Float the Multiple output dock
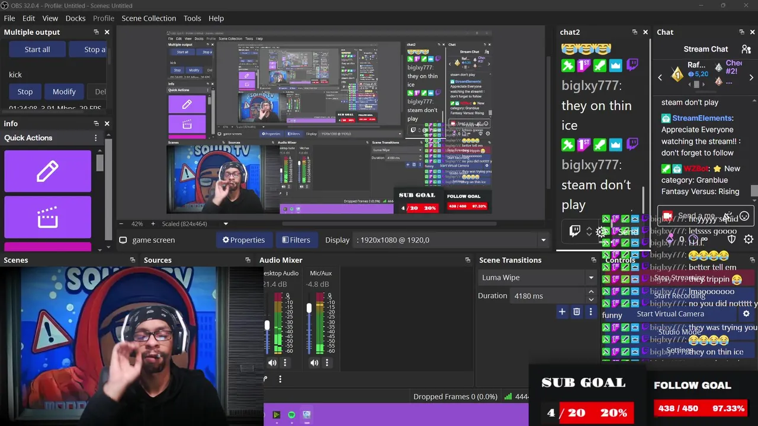 (x=96, y=32)
